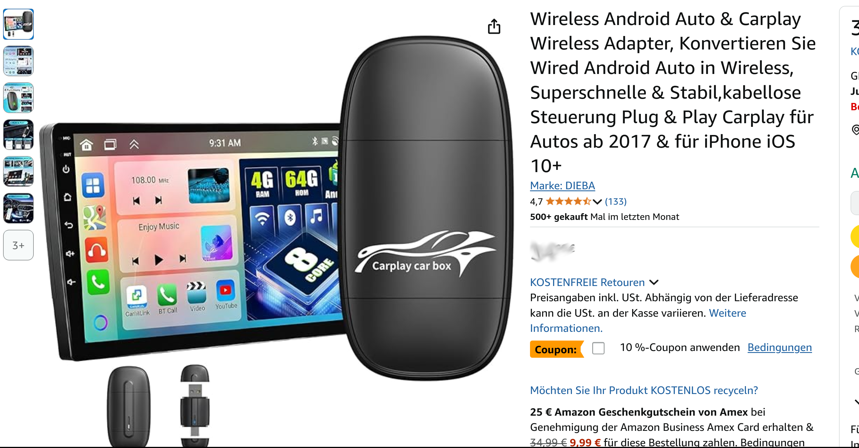Viewport: 859px width, 448px height.
Task: Expand the star rating dropdown chevron
Action: (x=597, y=201)
